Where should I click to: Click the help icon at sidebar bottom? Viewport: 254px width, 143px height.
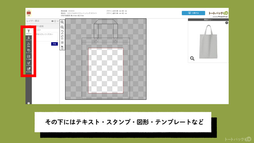click(29, 103)
